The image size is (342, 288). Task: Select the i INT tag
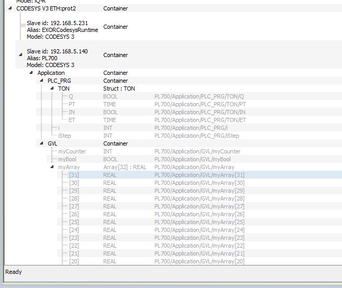pyautogui.click(x=59, y=128)
